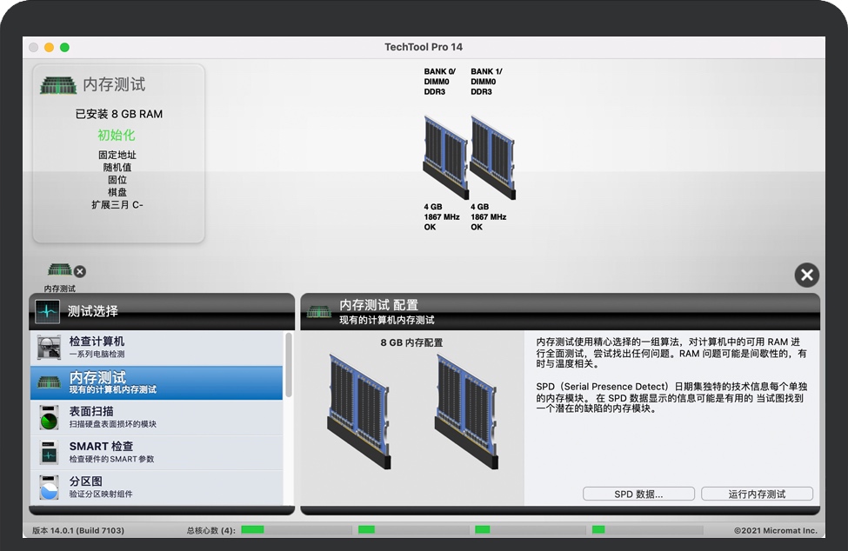Click the first core activity progress bar

coord(297,528)
